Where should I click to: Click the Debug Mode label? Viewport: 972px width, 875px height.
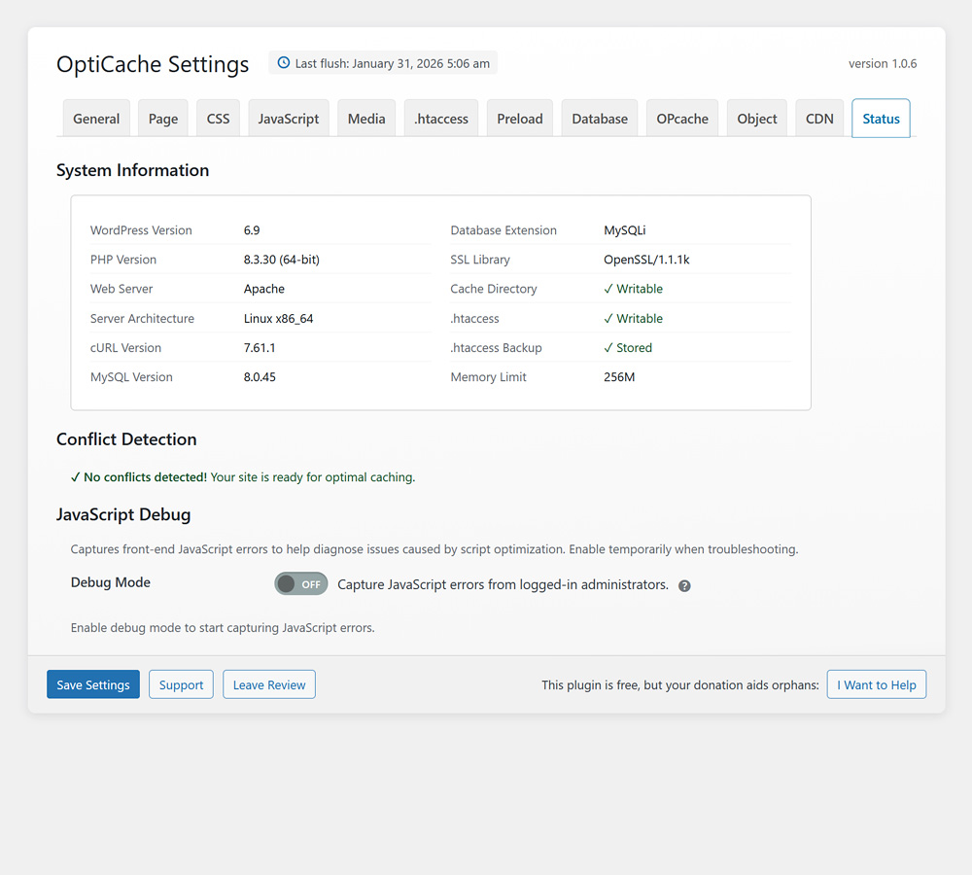(x=111, y=582)
